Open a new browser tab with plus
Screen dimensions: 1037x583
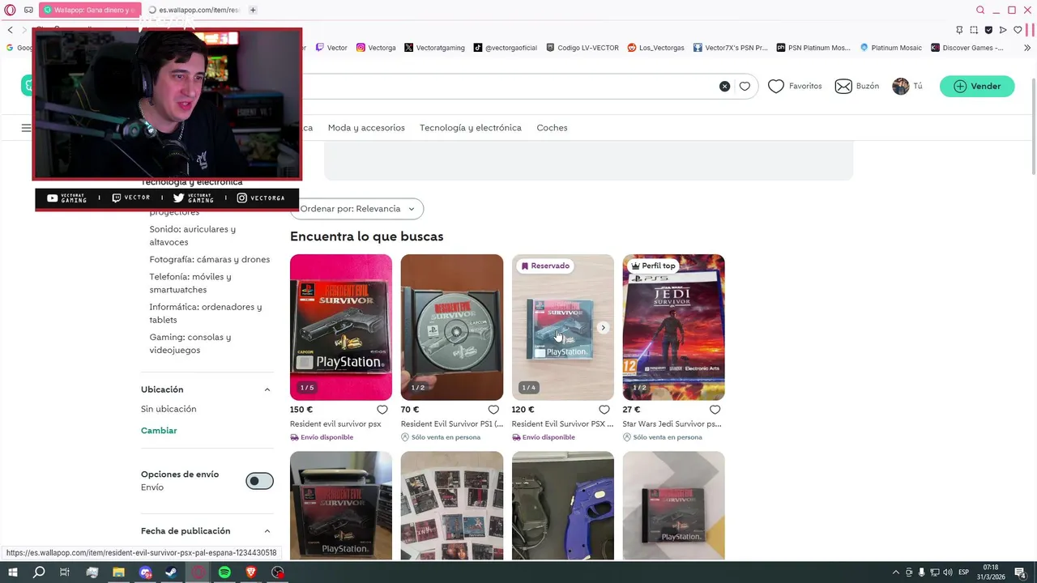tap(253, 10)
